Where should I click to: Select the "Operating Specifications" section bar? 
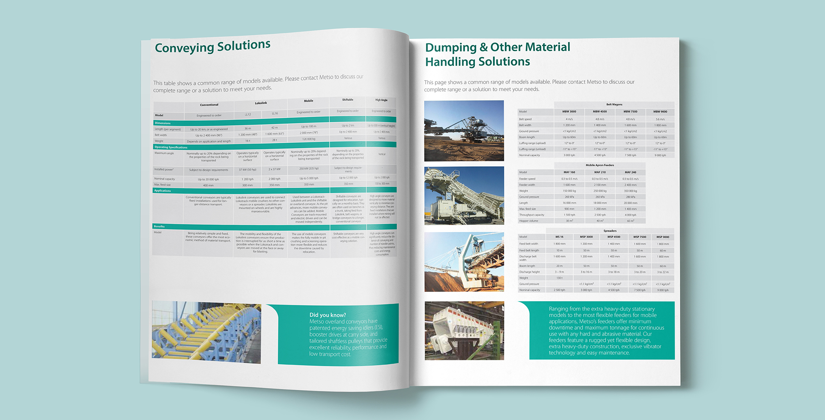point(171,147)
